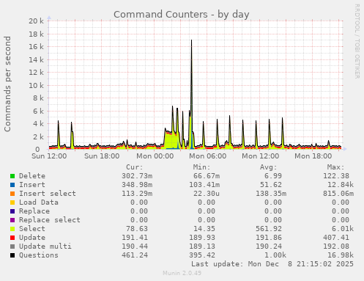Image resolution: width=364 pixels, height=281 pixels.
Task: Click Delete max value 122.38
Action: point(336,176)
